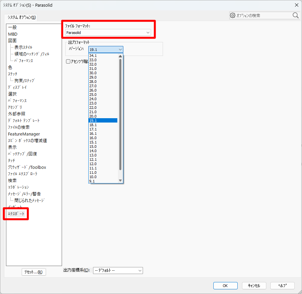Open the ファイル フォーマット Parasolid dropdown
The width and height of the screenshot is (302, 294).
pyautogui.click(x=108, y=33)
